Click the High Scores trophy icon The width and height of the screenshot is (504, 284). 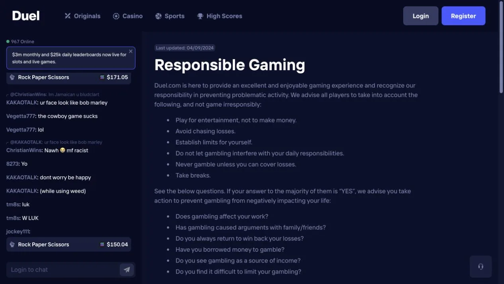coord(200,16)
